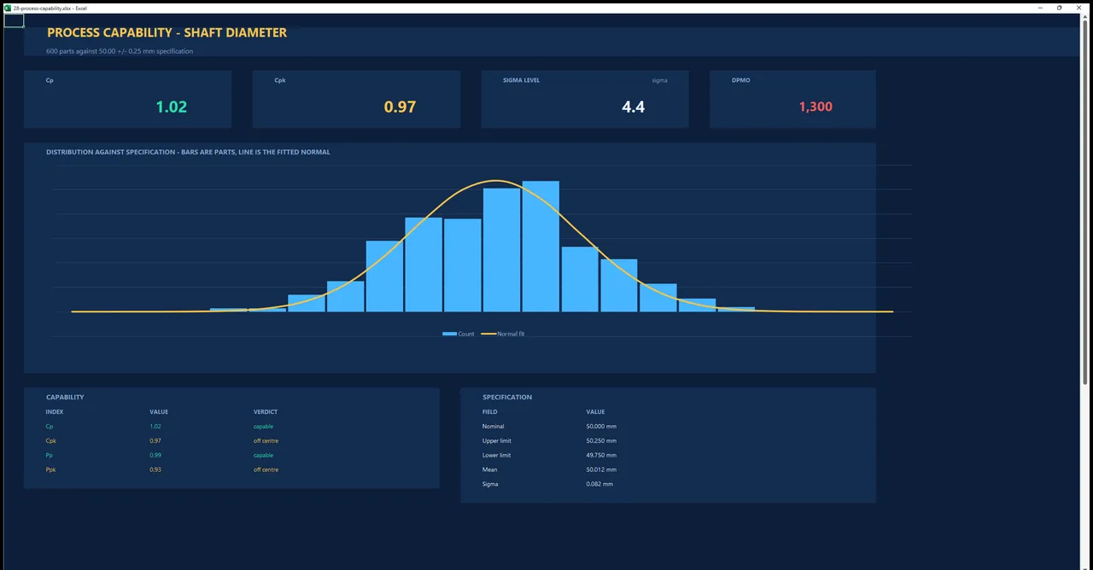Viewport: 1093px width, 570px height.
Task: Select the highlighted cell A1 in top-left corner
Action: [x=14, y=20]
